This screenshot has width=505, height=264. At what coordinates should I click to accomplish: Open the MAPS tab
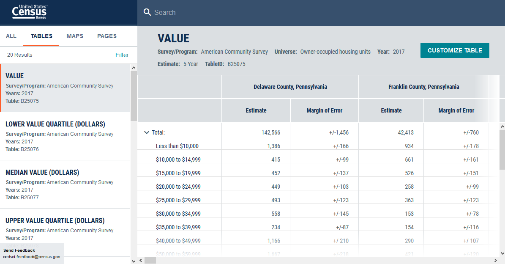point(75,36)
